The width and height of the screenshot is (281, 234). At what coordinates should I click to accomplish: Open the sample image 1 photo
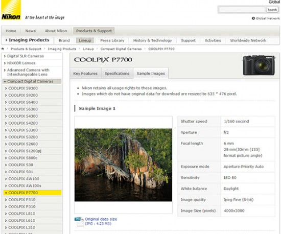tap(123, 165)
